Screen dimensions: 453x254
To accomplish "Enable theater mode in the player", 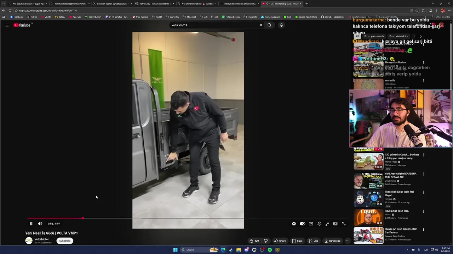I will (335, 224).
